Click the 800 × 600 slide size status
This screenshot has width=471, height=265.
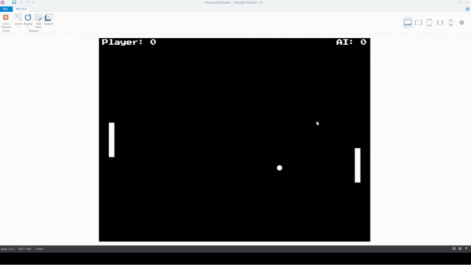[25, 249]
